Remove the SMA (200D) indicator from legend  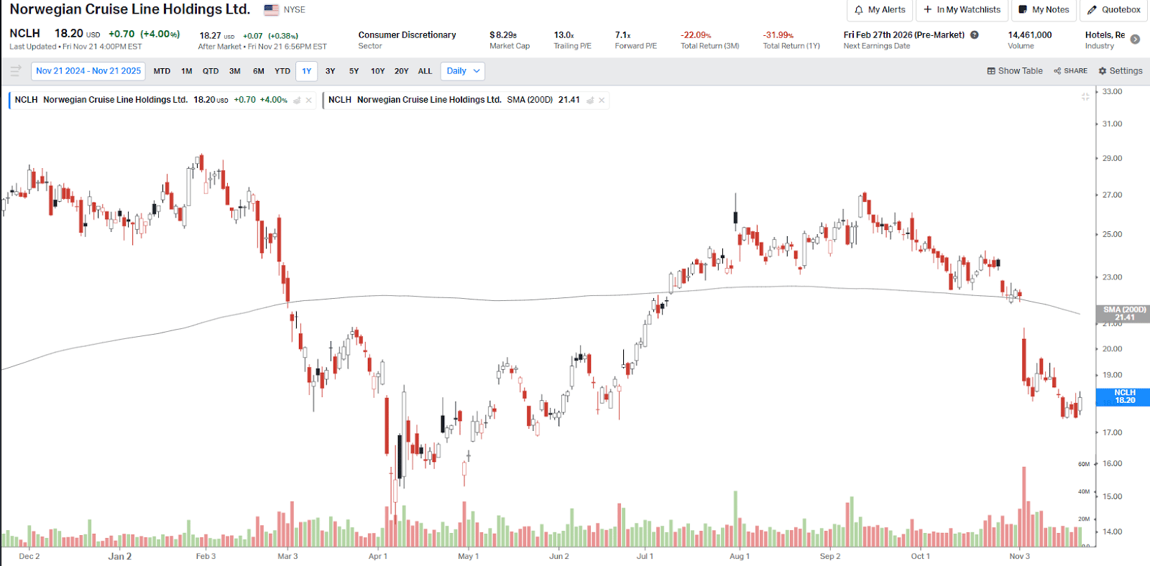(x=602, y=101)
